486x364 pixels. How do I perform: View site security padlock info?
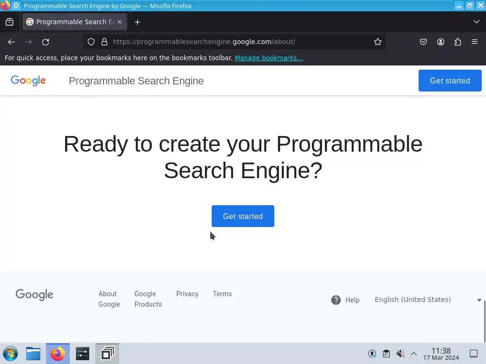[104, 42]
